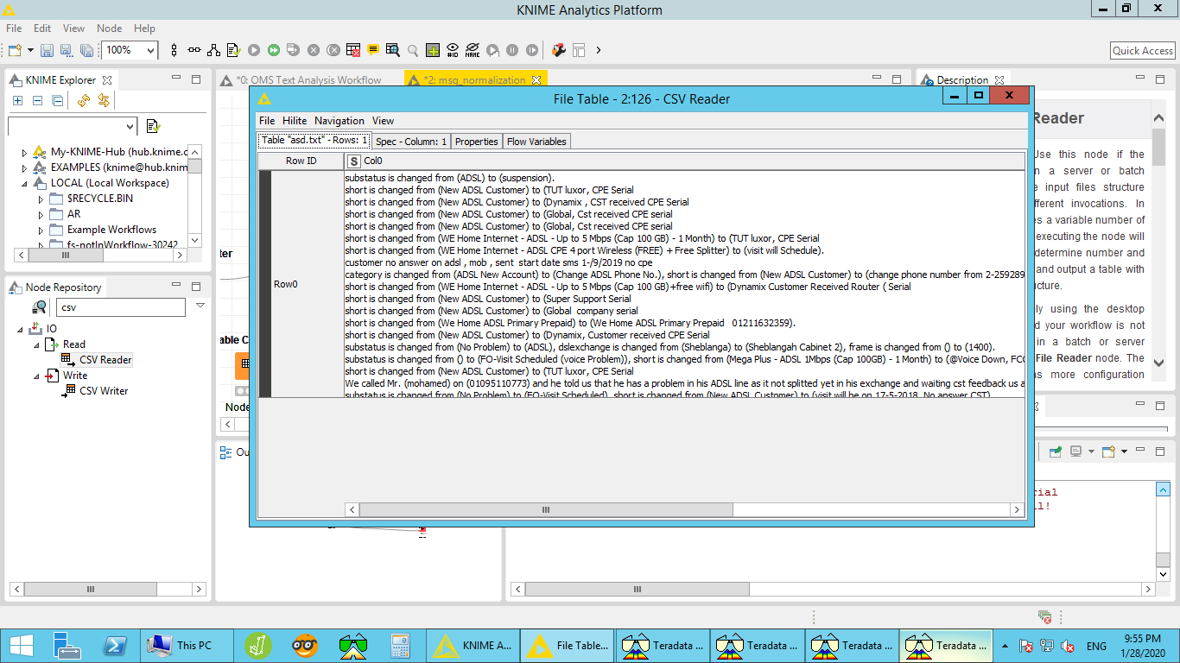Click Expand All icon in KNIME Explorer
The image size is (1180, 663).
(17, 101)
